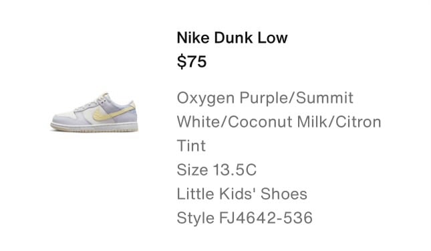Click the 13.5C size value
This screenshot has height=251, width=431.
click(x=235, y=170)
